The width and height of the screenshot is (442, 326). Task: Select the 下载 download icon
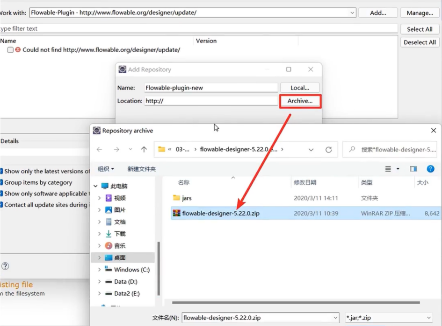109,234
